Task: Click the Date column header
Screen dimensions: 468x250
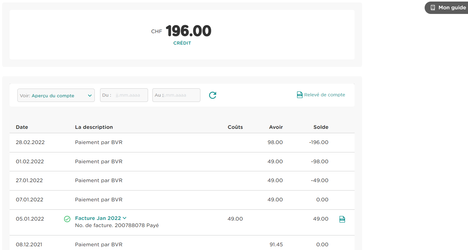Action: pos(22,127)
